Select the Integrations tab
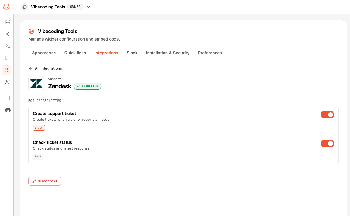The image size is (350, 216). click(106, 53)
